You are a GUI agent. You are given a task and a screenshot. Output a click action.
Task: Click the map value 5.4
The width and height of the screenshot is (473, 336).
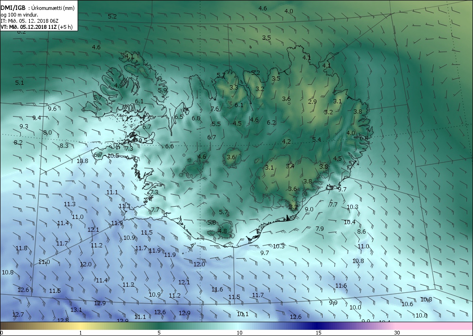316,139
